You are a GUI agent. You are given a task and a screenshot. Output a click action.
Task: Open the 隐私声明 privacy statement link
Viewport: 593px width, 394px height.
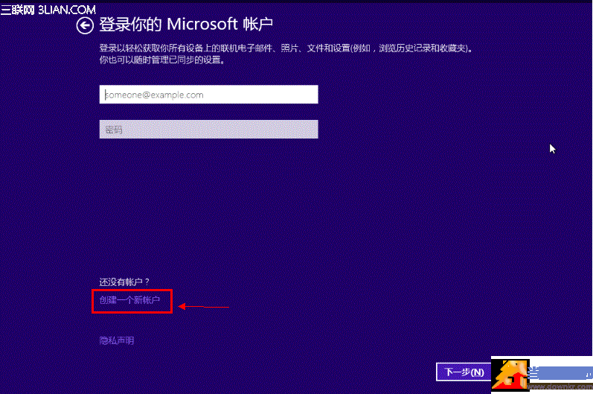(117, 340)
